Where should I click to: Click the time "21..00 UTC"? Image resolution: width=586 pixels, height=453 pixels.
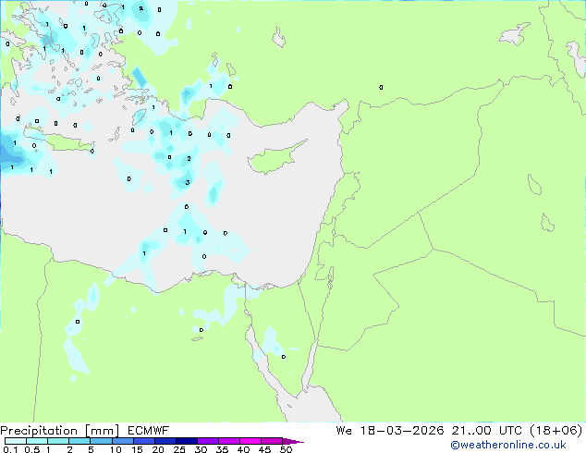point(486,431)
